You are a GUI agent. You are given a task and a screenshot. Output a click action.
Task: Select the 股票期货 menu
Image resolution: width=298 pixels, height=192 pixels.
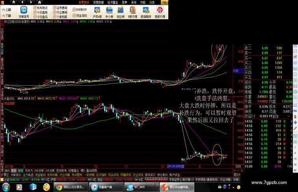pos(84,2)
